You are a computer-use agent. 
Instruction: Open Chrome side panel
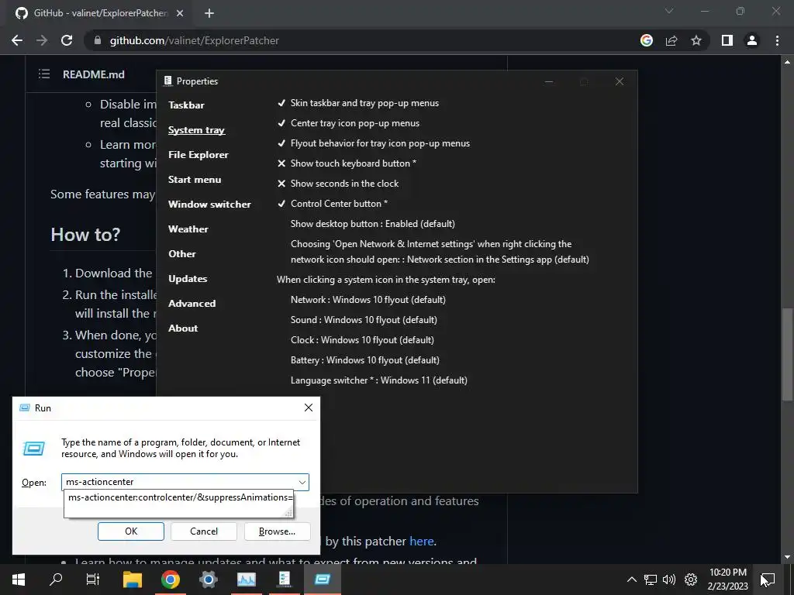click(727, 40)
